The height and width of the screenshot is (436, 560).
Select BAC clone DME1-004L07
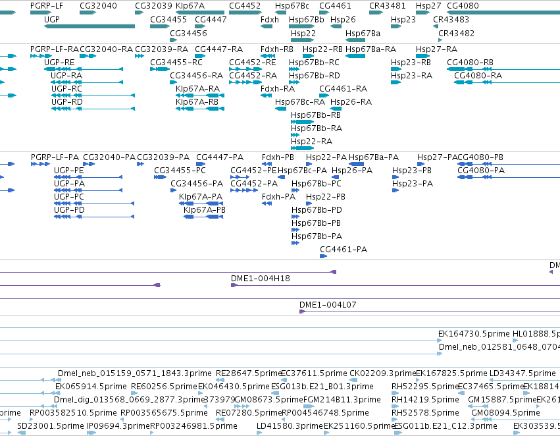click(x=328, y=304)
